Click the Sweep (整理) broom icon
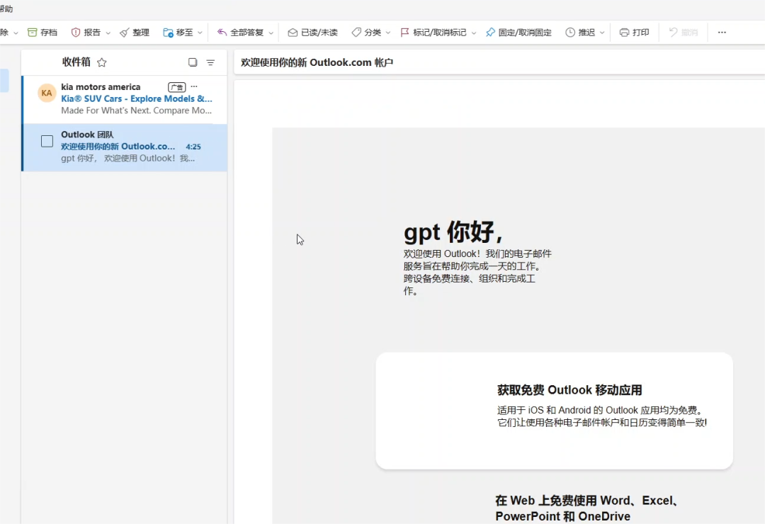765x524 pixels. pos(125,33)
